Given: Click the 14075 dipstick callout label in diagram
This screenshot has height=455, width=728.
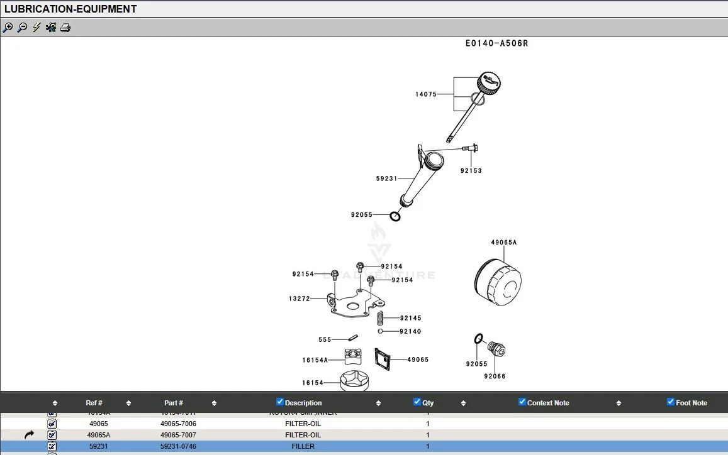Looking at the screenshot, I should (425, 95).
